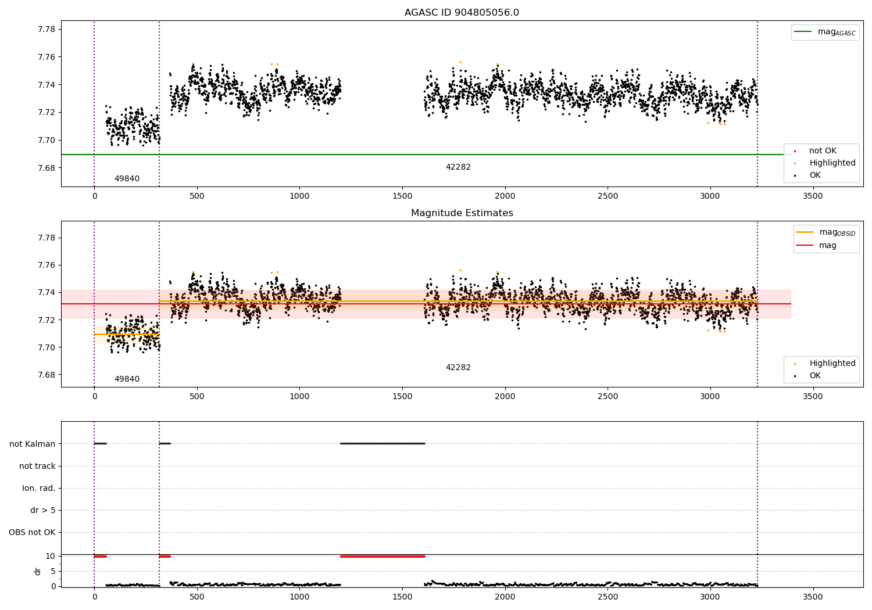Click the red 'not OK' legend marker in top plot
Screen dimensions: 872x610
point(795,151)
